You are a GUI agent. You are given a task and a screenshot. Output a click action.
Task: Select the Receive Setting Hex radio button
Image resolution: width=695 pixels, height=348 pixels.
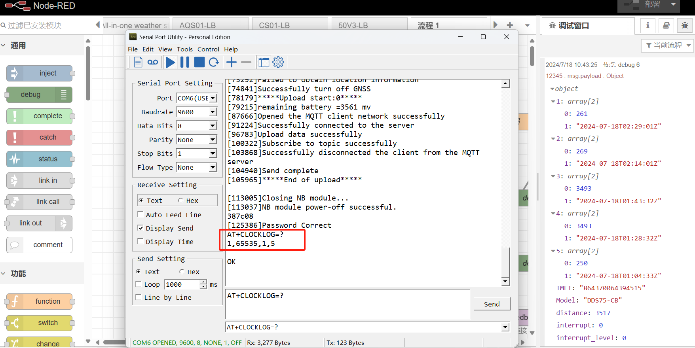(x=180, y=200)
